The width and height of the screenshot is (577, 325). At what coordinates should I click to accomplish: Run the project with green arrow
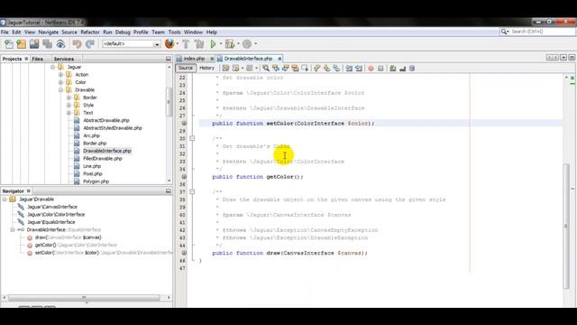213,44
